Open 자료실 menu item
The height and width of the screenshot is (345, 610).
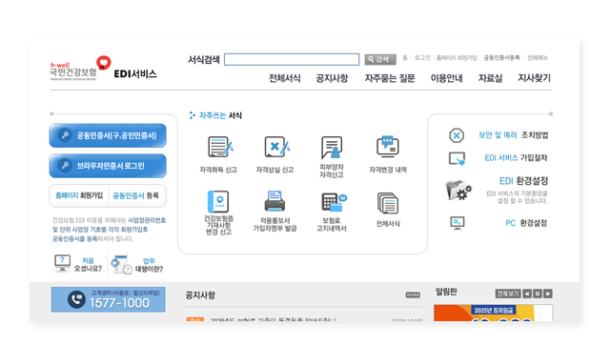click(x=490, y=78)
